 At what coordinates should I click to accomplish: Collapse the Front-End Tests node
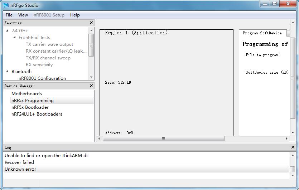[14, 37]
